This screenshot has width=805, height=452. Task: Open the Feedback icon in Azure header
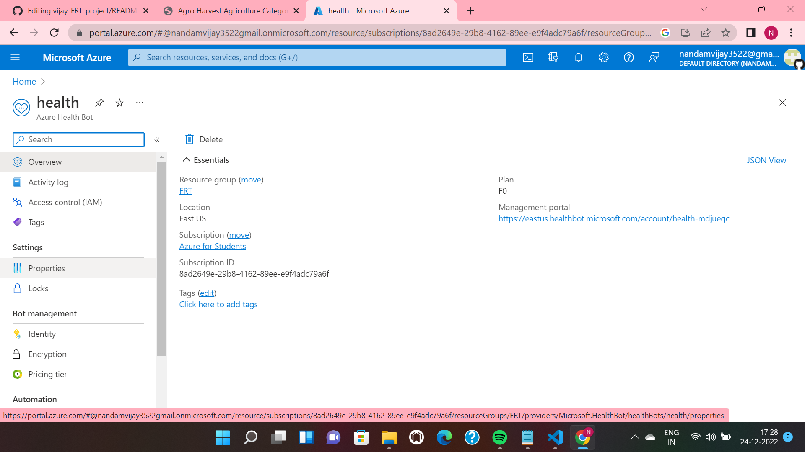654,58
